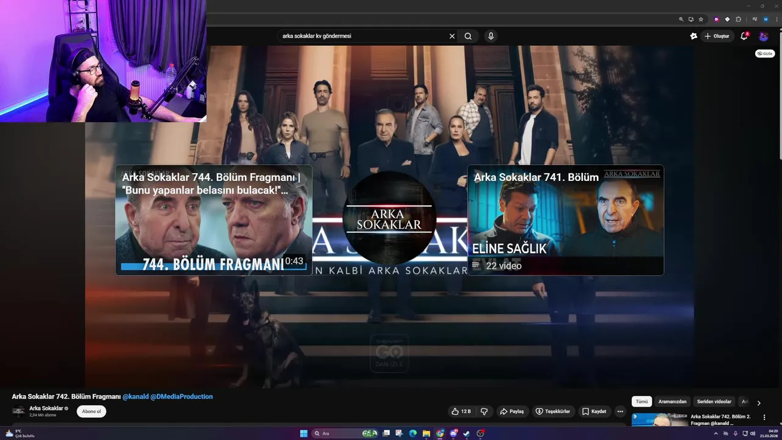Open Discord from the taskbar
Image resolution: width=782 pixels, height=440 pixels.
[x=453, y=433]
